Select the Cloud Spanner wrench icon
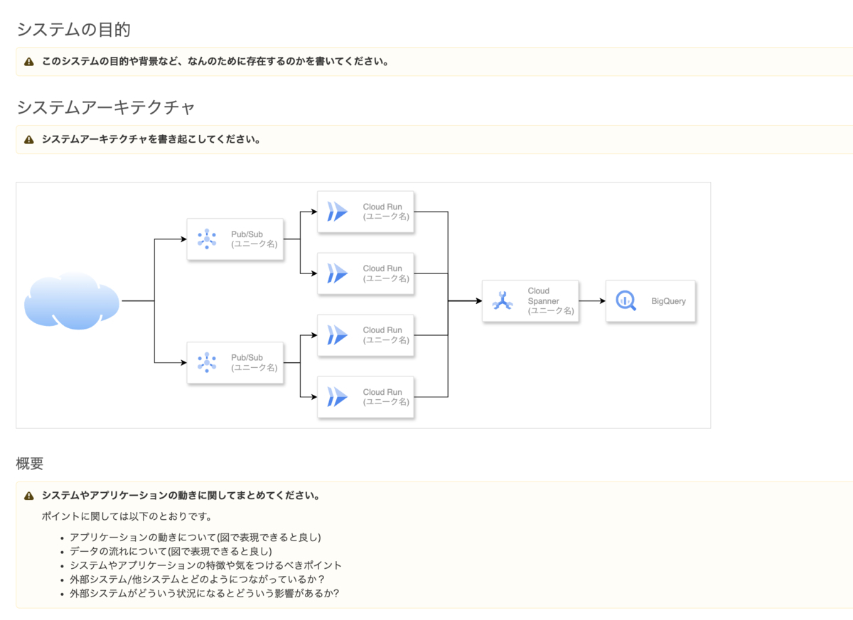 503,301
